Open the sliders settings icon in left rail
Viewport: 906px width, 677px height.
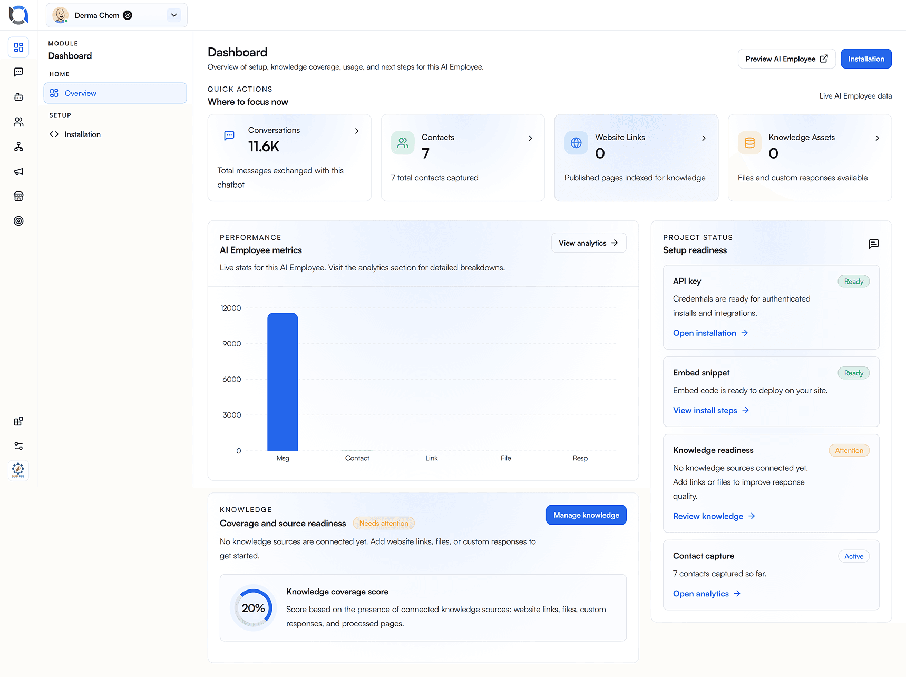pos(18,446)
